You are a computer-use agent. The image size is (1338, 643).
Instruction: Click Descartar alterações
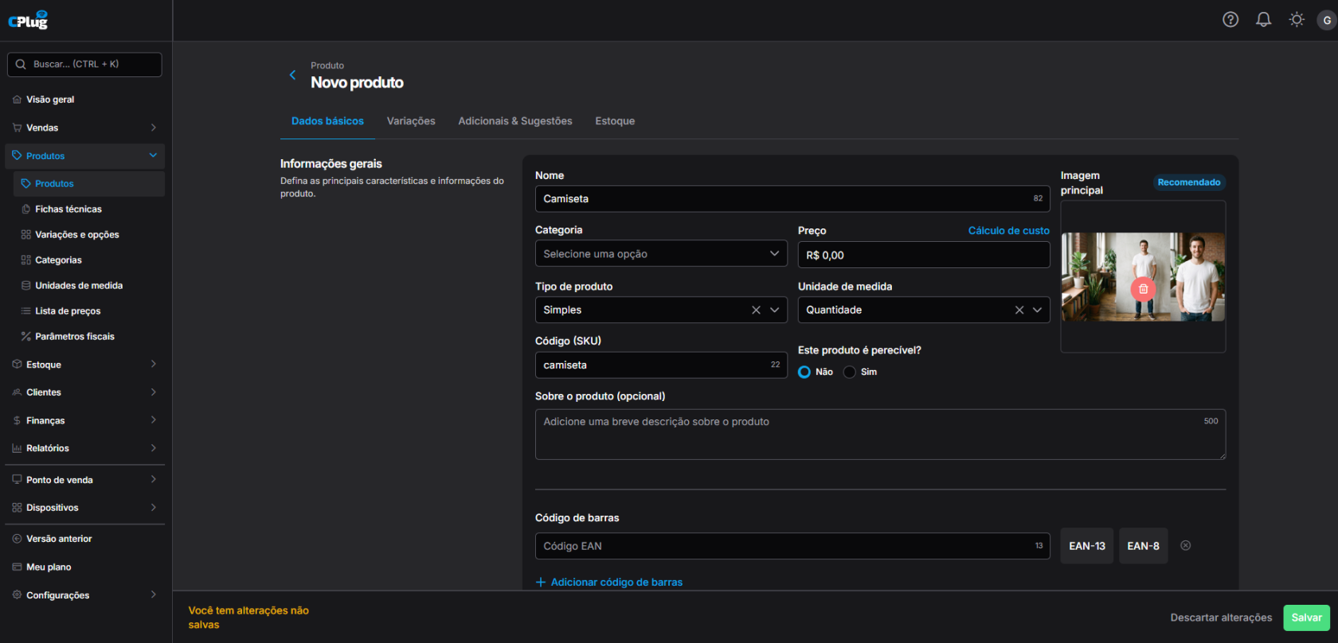[x=1221, y=618]
